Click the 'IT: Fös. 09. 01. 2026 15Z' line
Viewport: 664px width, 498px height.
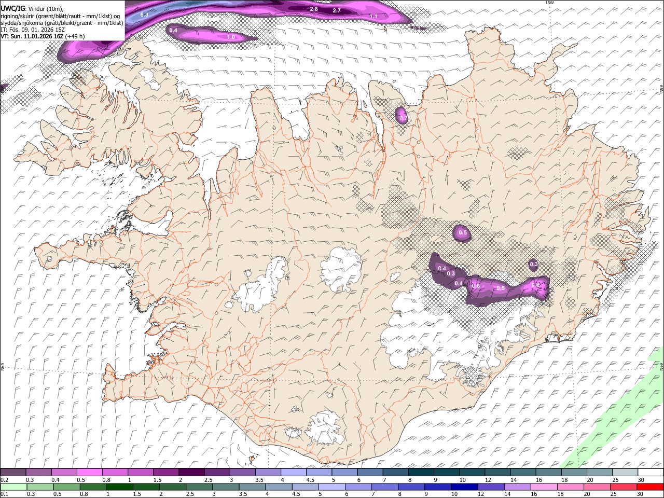click(33, 30)
